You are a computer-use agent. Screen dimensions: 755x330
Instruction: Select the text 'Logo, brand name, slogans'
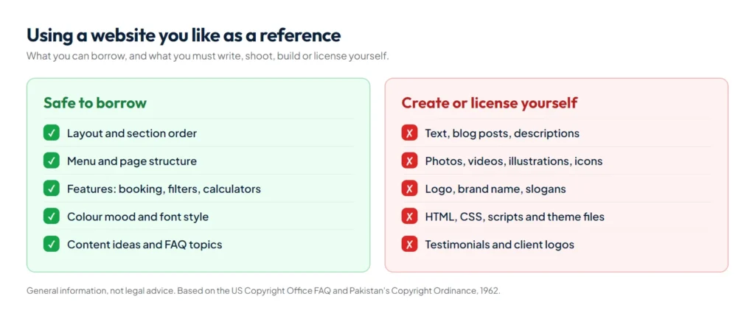(x=495, y=189)
